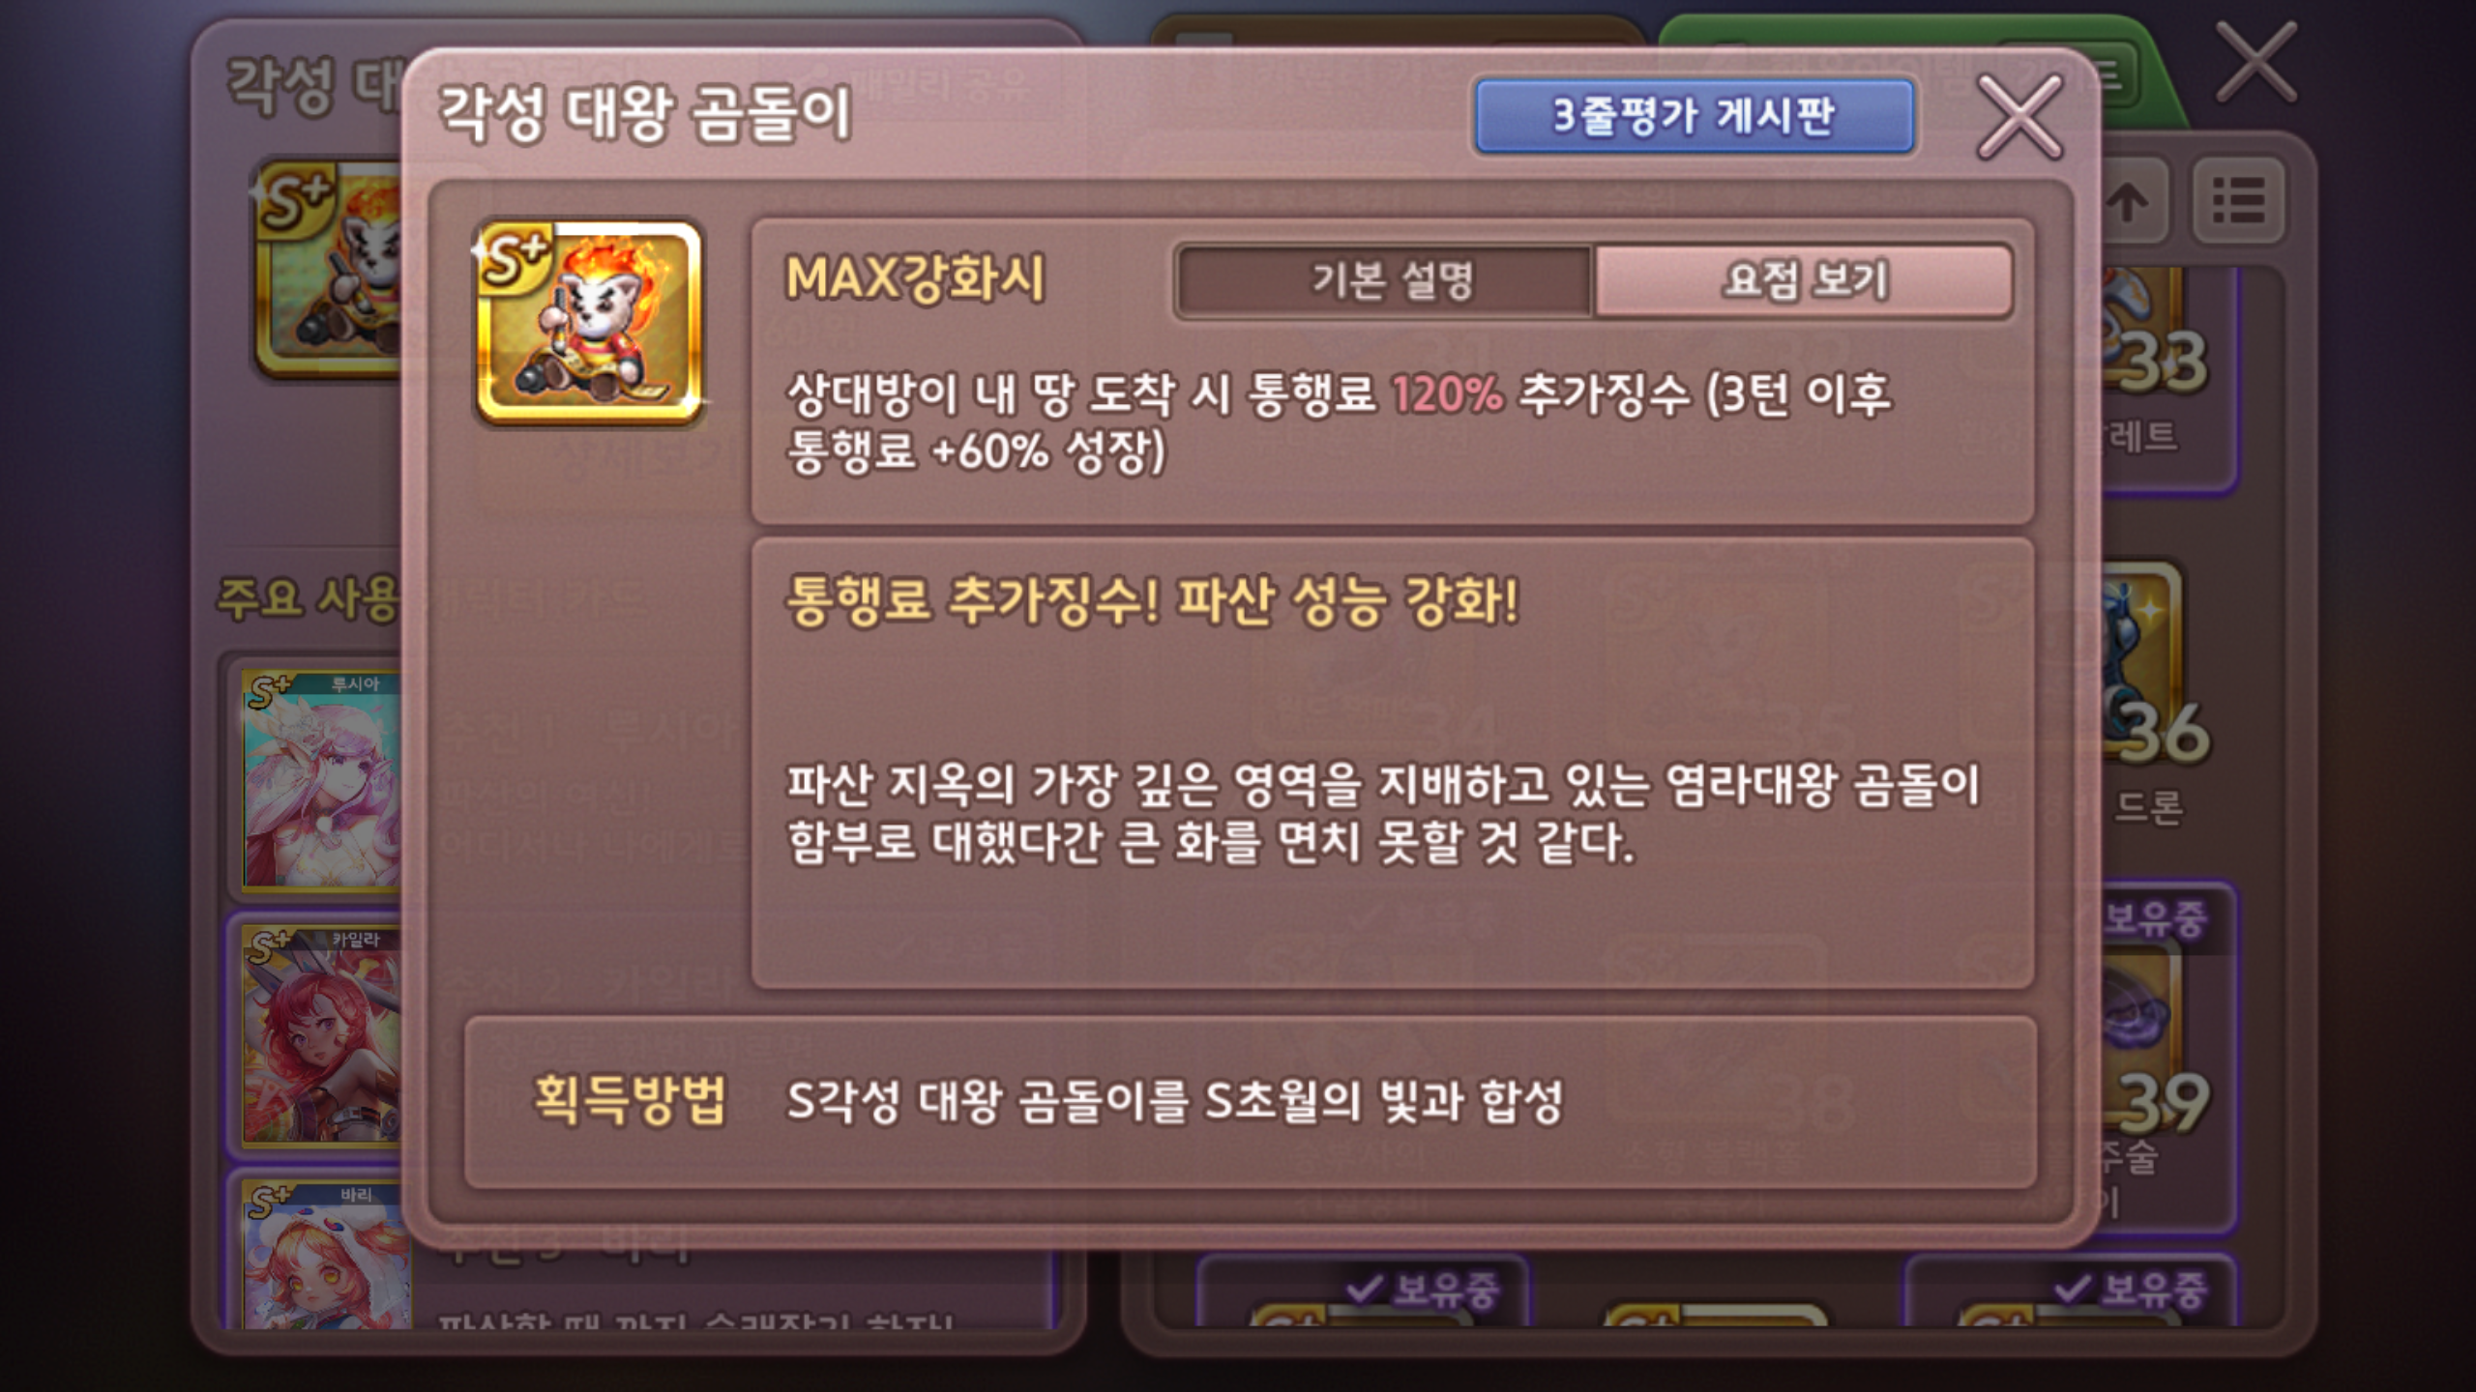Switch to the 기본 설명 tab

pos(1385,281)
